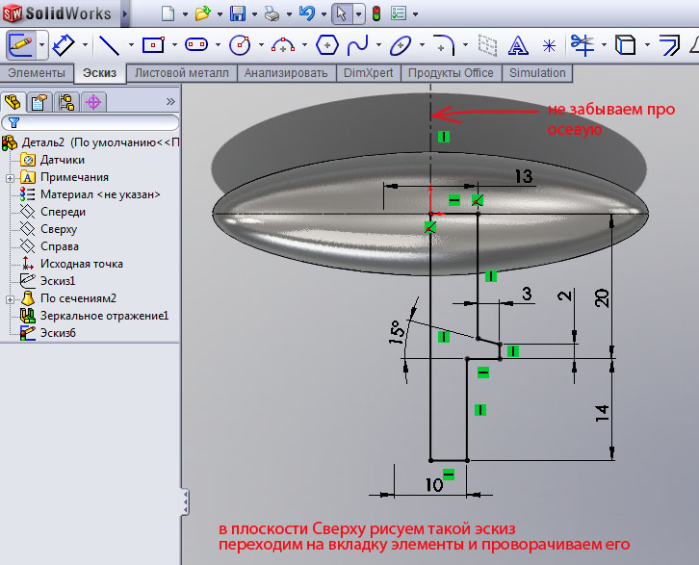Expand the По сечениям2 feature node
This screenshot has width=699, height=565.
click(x=10, y=298)
